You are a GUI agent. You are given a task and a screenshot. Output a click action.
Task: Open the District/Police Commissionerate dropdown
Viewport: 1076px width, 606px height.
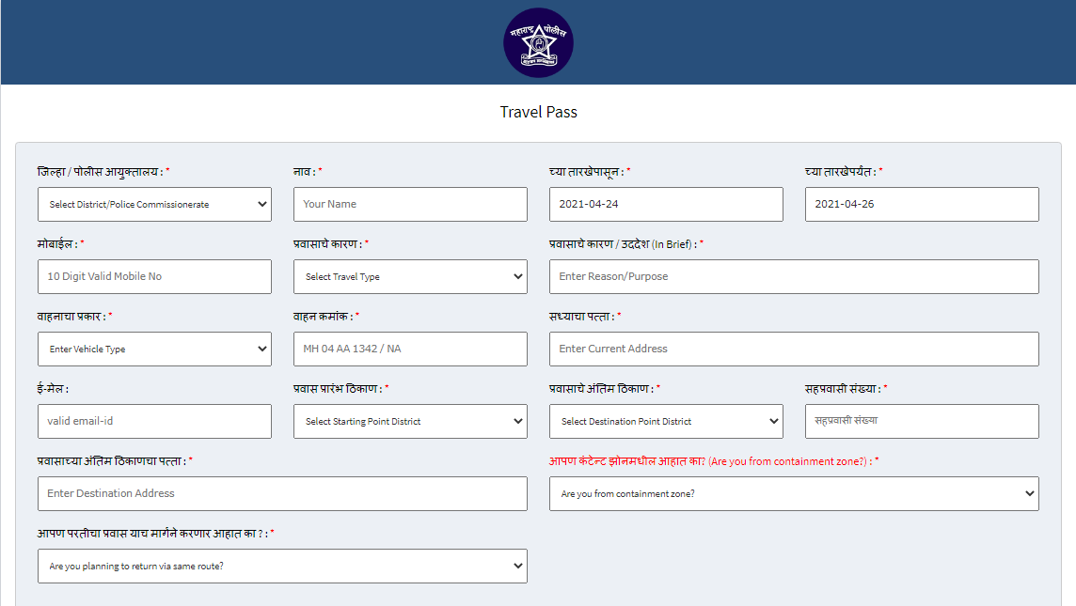click(x=154, y=204)
